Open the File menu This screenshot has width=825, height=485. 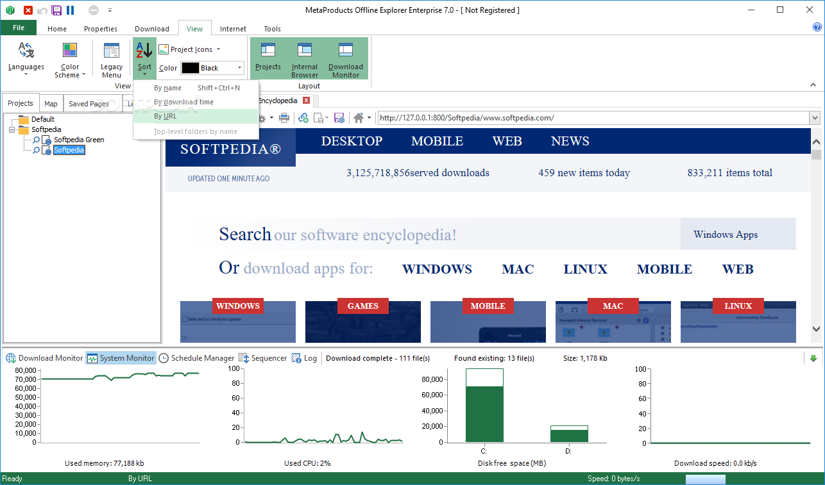[19, 28]
